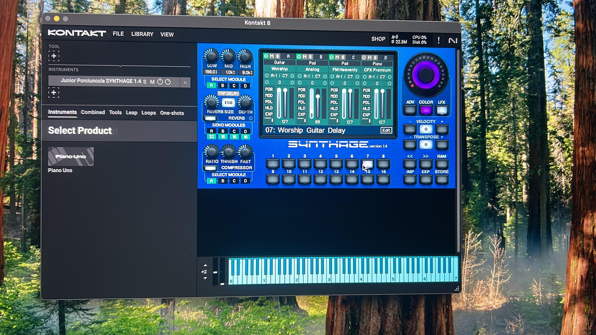This screenshot has width=596, height=335.
Task: Toggle the COMPRESSOR on switch
Action: [210, 168]
